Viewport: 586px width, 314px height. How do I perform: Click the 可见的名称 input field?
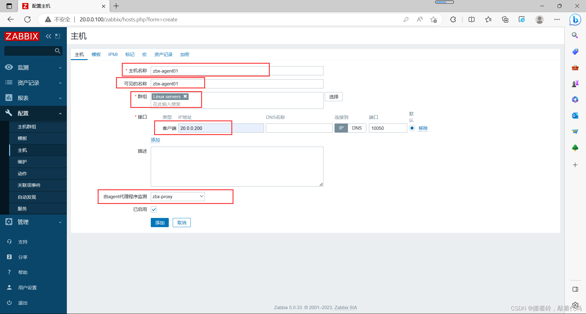point(237,84)
